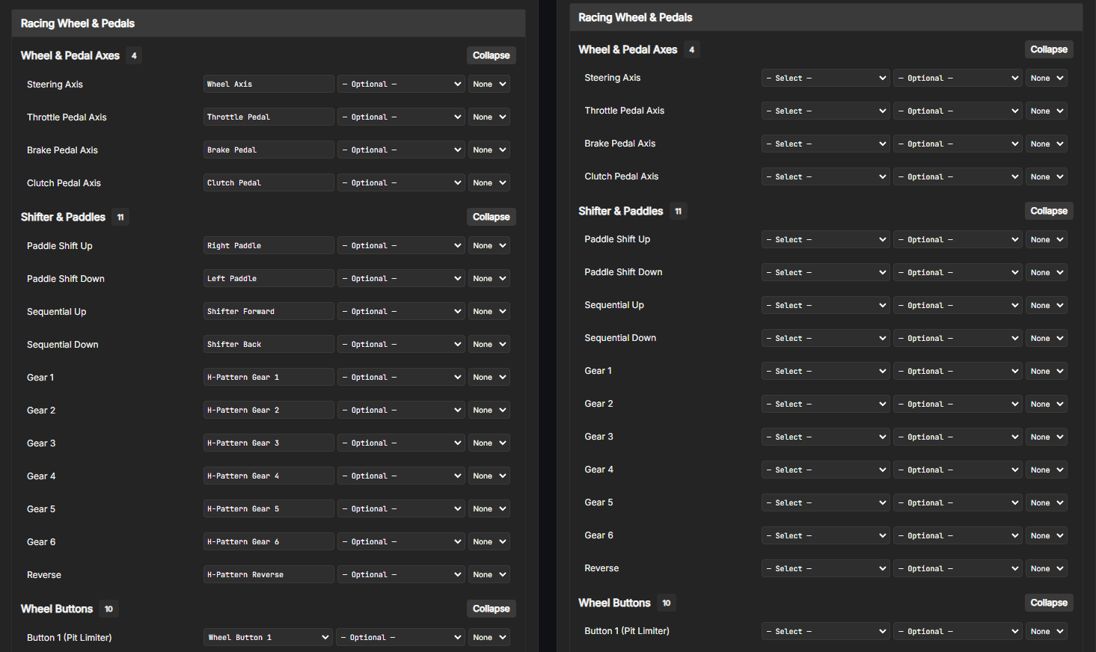Click the 'H-Pattern Gear 6' field
The image size is (1096, 652).
[269, 541]
